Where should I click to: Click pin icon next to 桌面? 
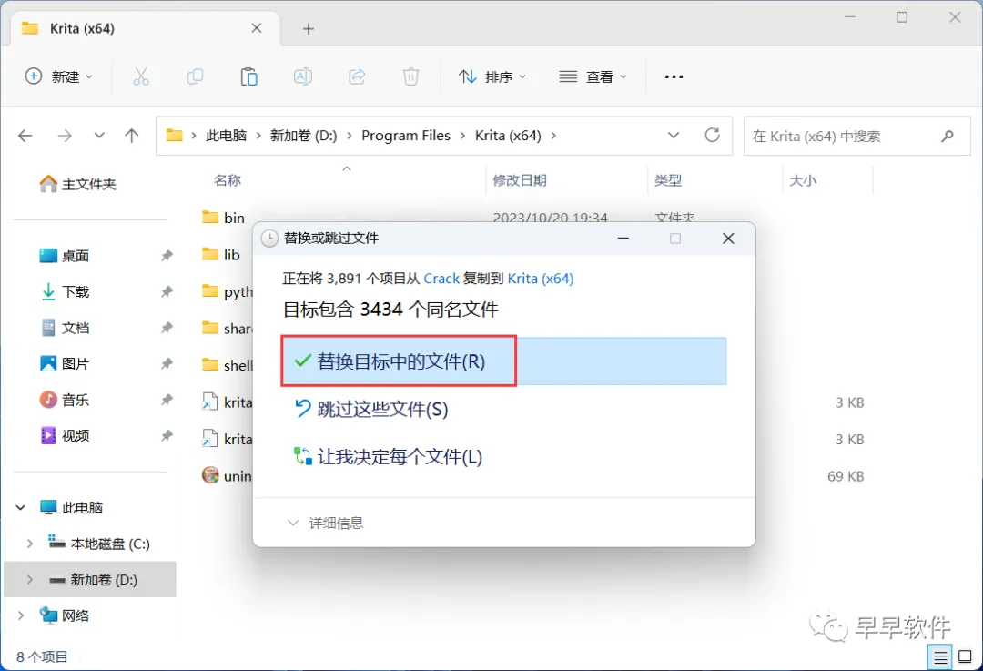pyautogui.click(x=167, y=255)
